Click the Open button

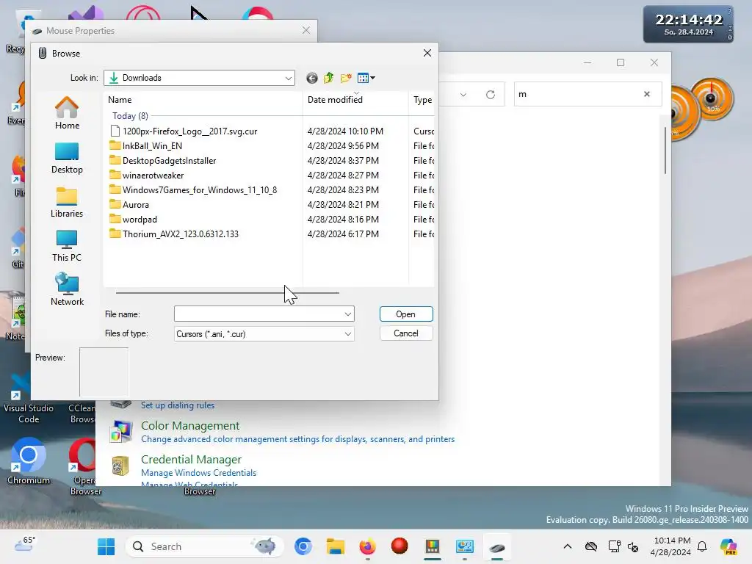click(x=406, y=314)
